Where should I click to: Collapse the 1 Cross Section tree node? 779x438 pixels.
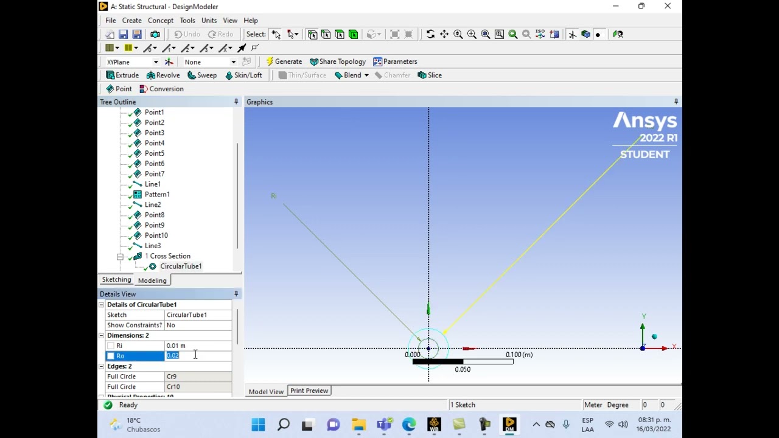(120, 256)
